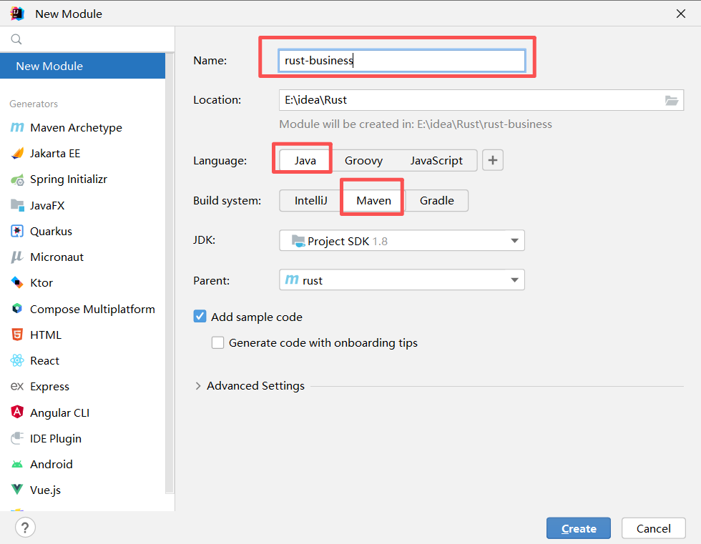Click the Quarkus generator icon

tap(17, 232)
